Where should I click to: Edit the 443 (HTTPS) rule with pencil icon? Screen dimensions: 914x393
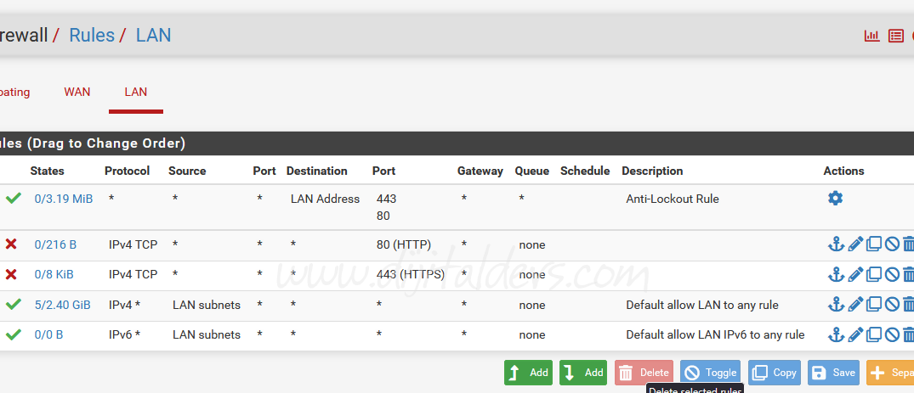pyautogui.click(x=855, y=275)
